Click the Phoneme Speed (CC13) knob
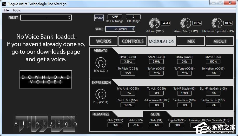This screenshot has height=136, width=238. [217, 24]
